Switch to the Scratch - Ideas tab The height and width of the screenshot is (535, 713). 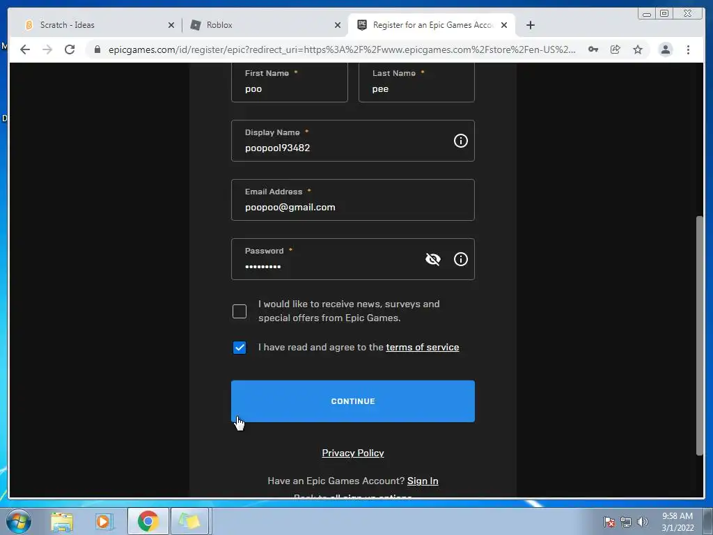tap(100, 25)
